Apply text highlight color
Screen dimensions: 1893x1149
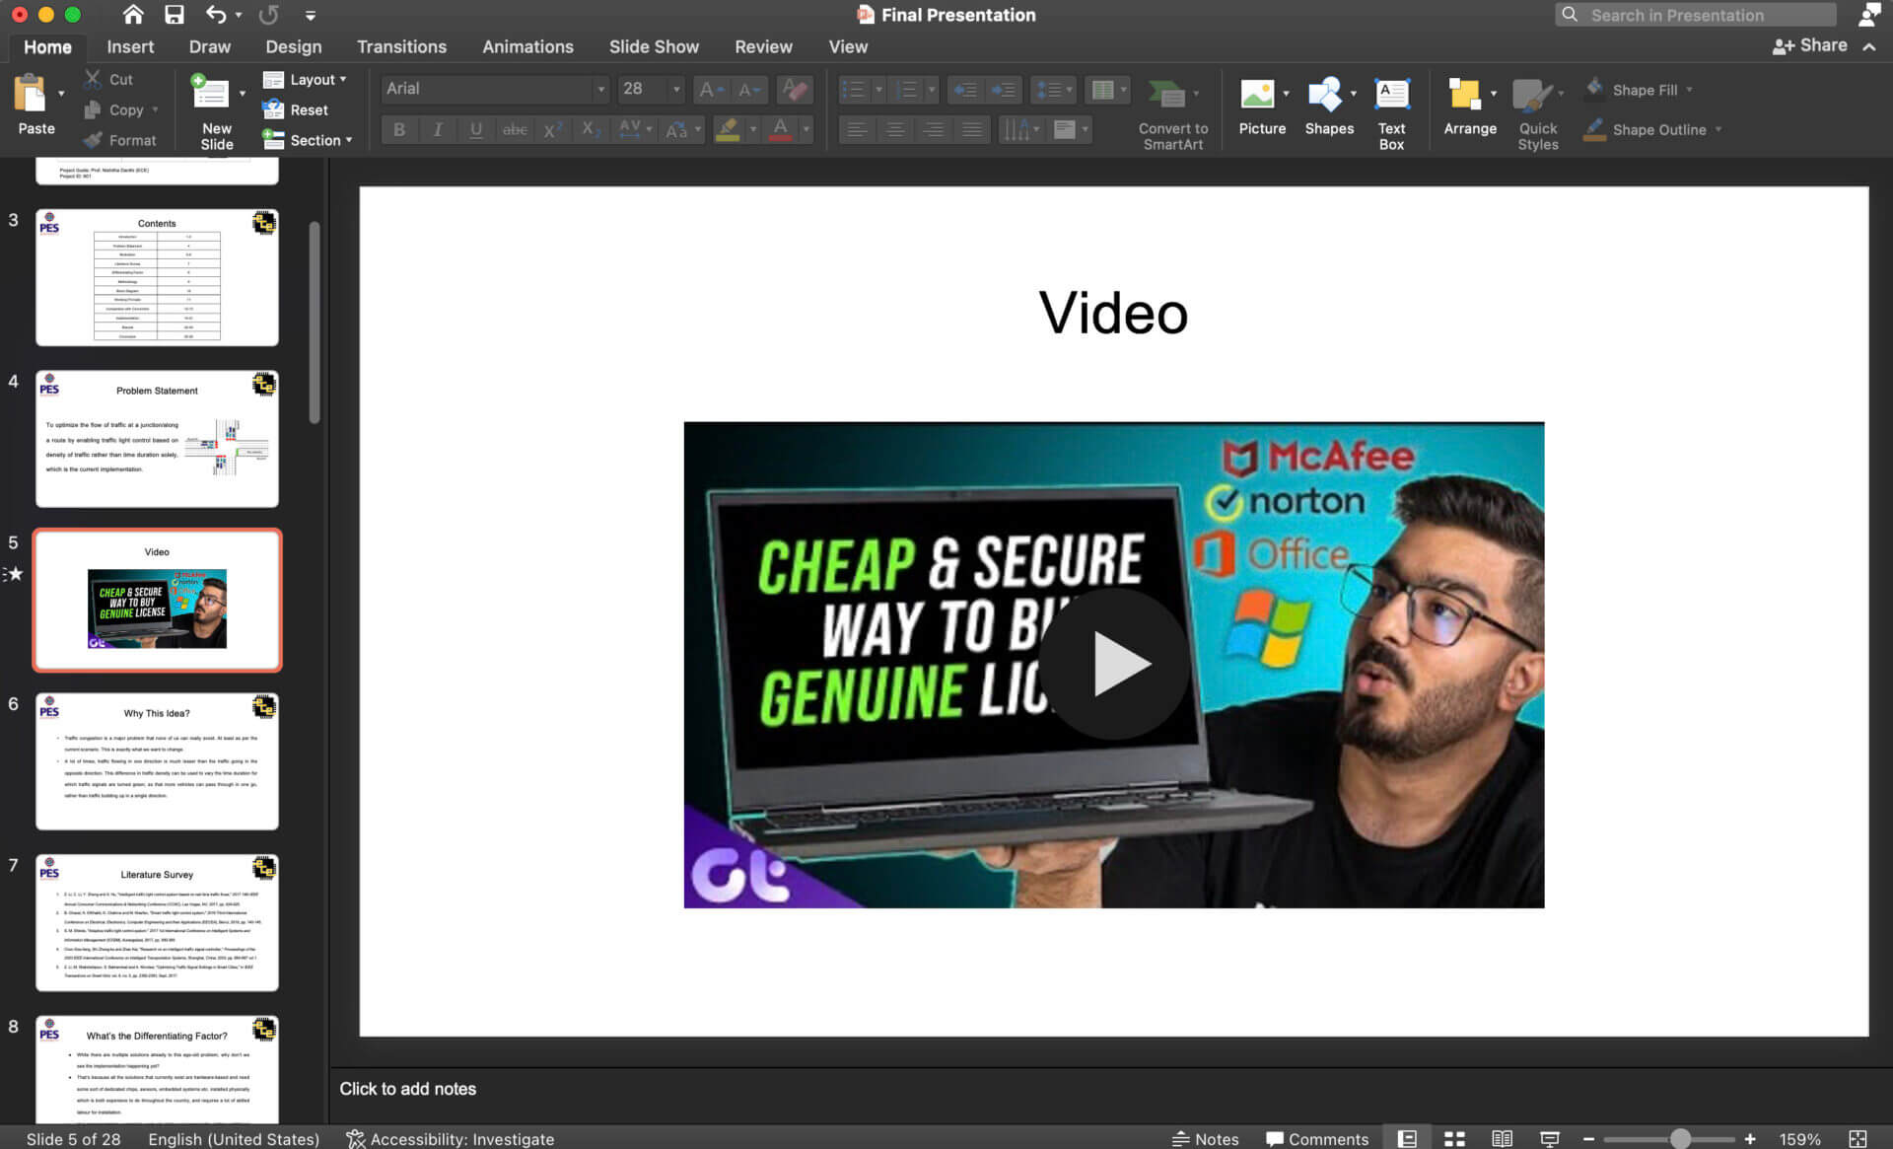point(728,129)
